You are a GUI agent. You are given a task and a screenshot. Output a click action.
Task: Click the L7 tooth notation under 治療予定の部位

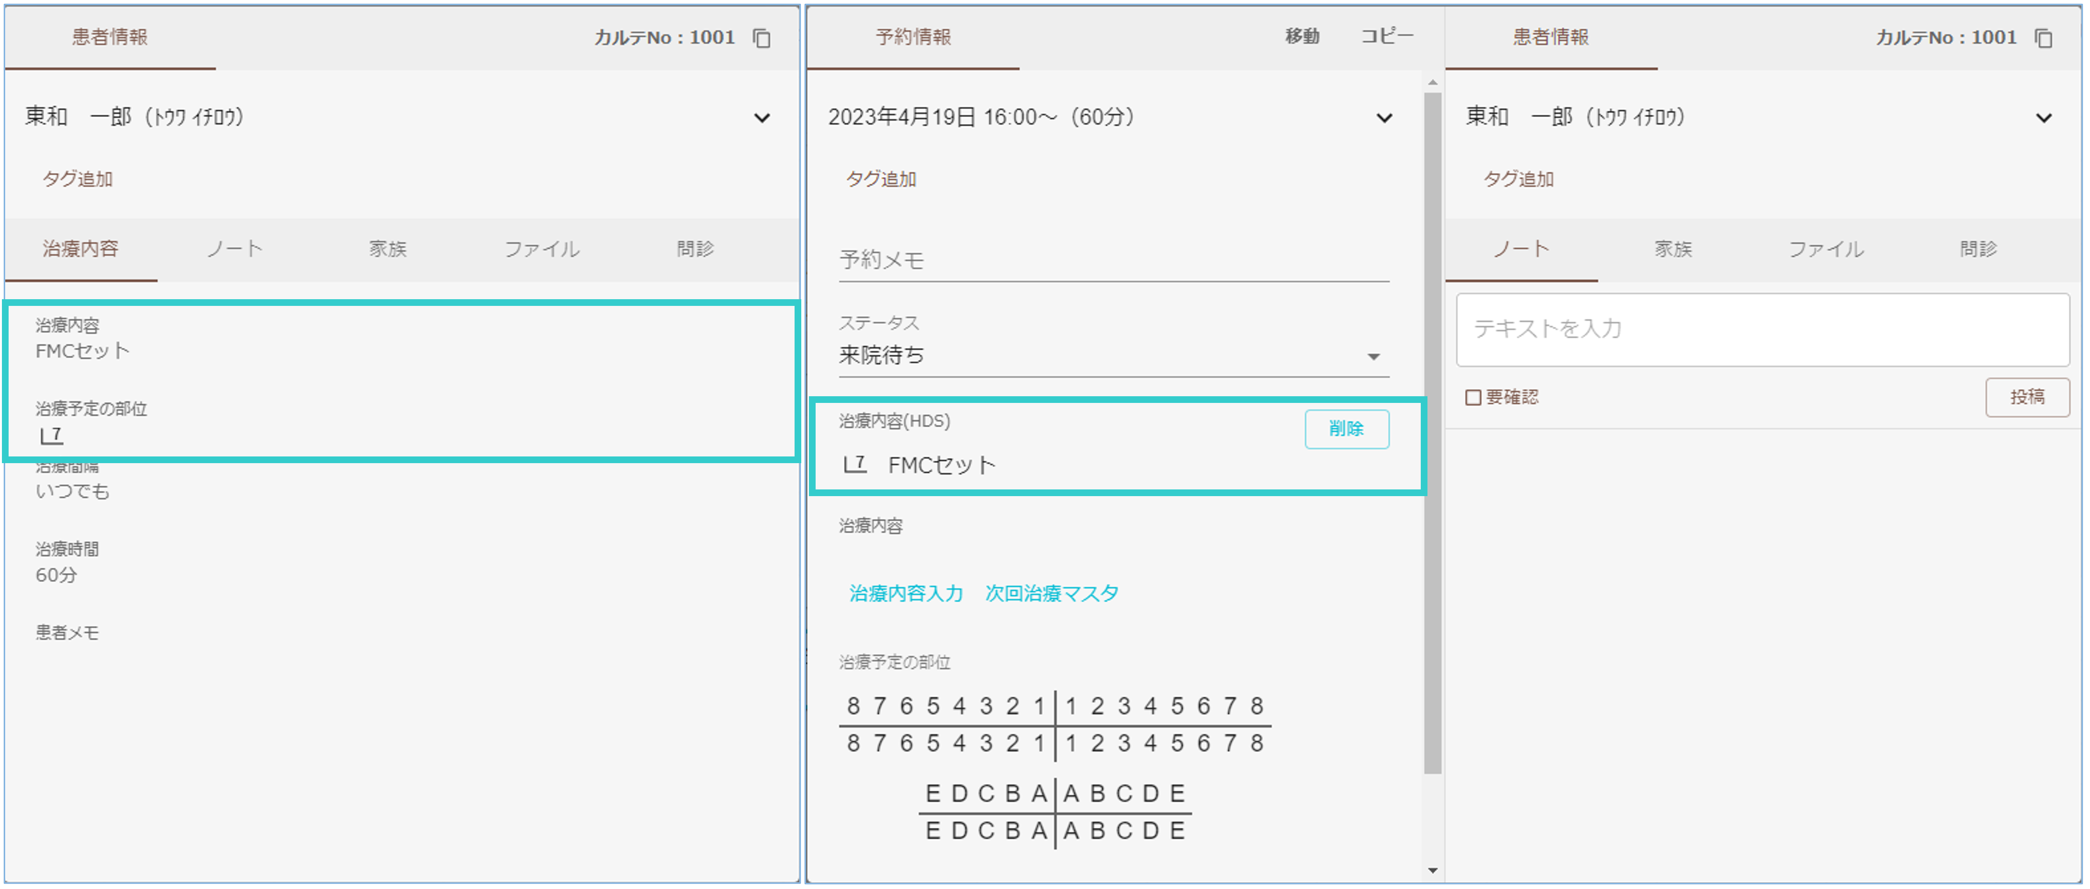click(x=51, y=435)
